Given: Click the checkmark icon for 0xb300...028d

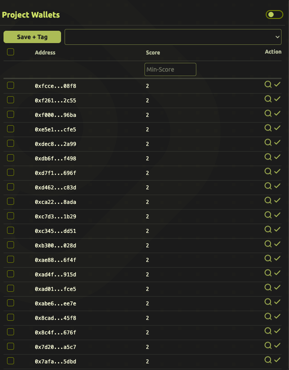Looking at the screenshot, I should point(277,244).
